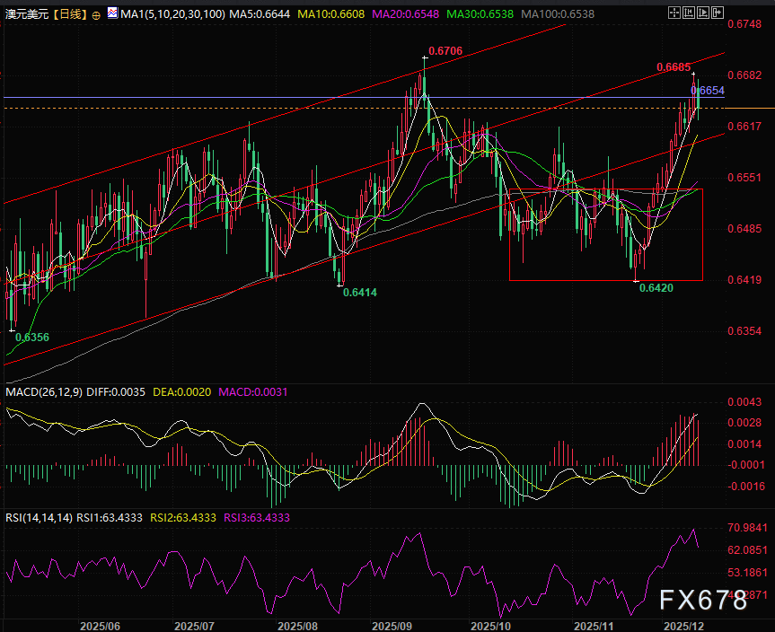Click the 澳元美元 symbol name
Viewport: 775px width, 632px height.
pyautogui.click(x=25, y=15)
